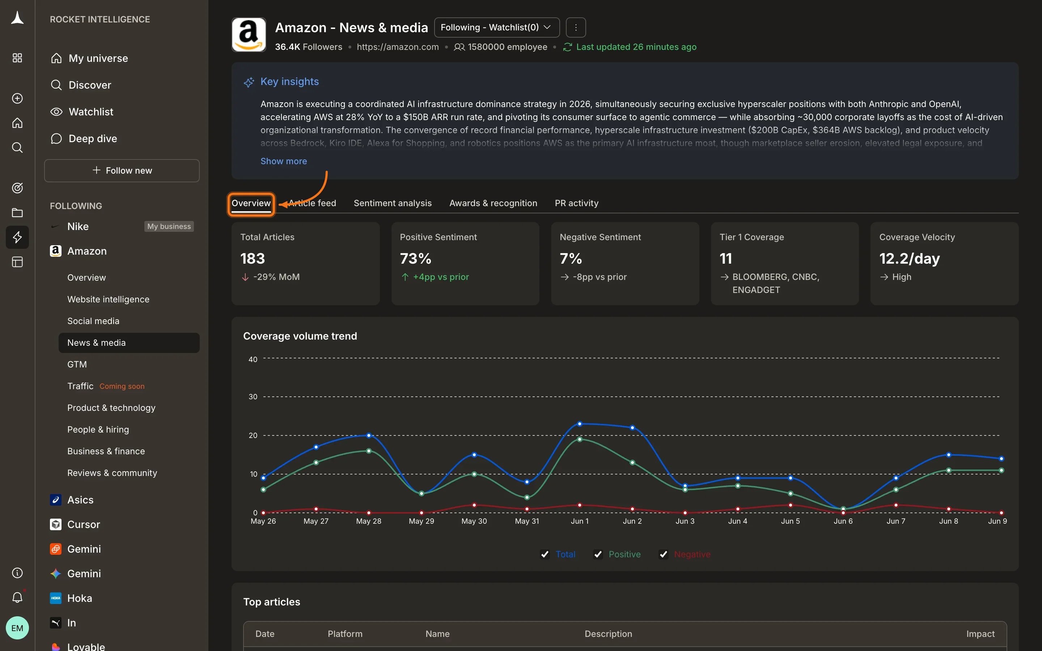Select News & media in the sidebar
This screenshot has width=1042, height=651.
pos(129,343)
